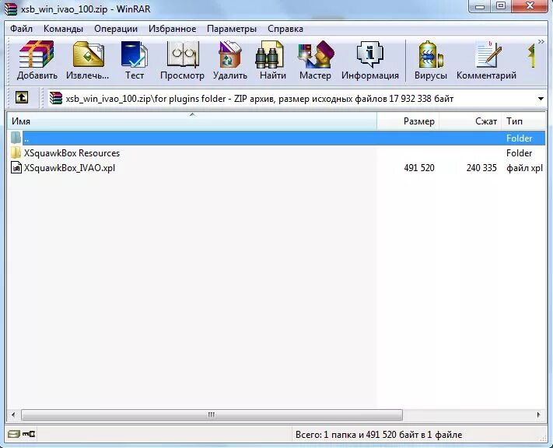Sort by the Тип column header

point(523,121)
